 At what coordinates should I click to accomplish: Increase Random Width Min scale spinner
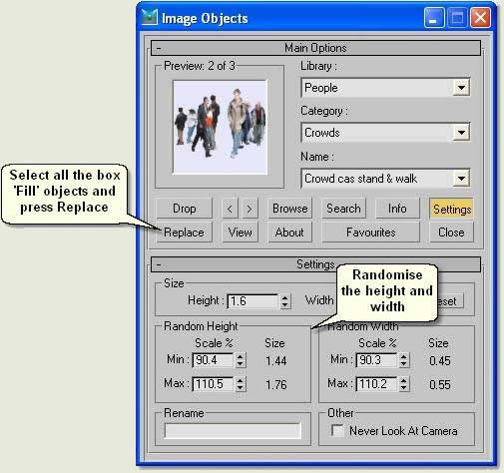(403, 356)
